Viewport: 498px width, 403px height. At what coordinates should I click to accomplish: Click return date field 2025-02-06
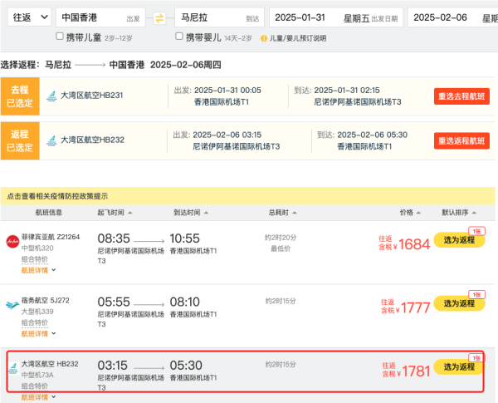click(x=453, y=17)
